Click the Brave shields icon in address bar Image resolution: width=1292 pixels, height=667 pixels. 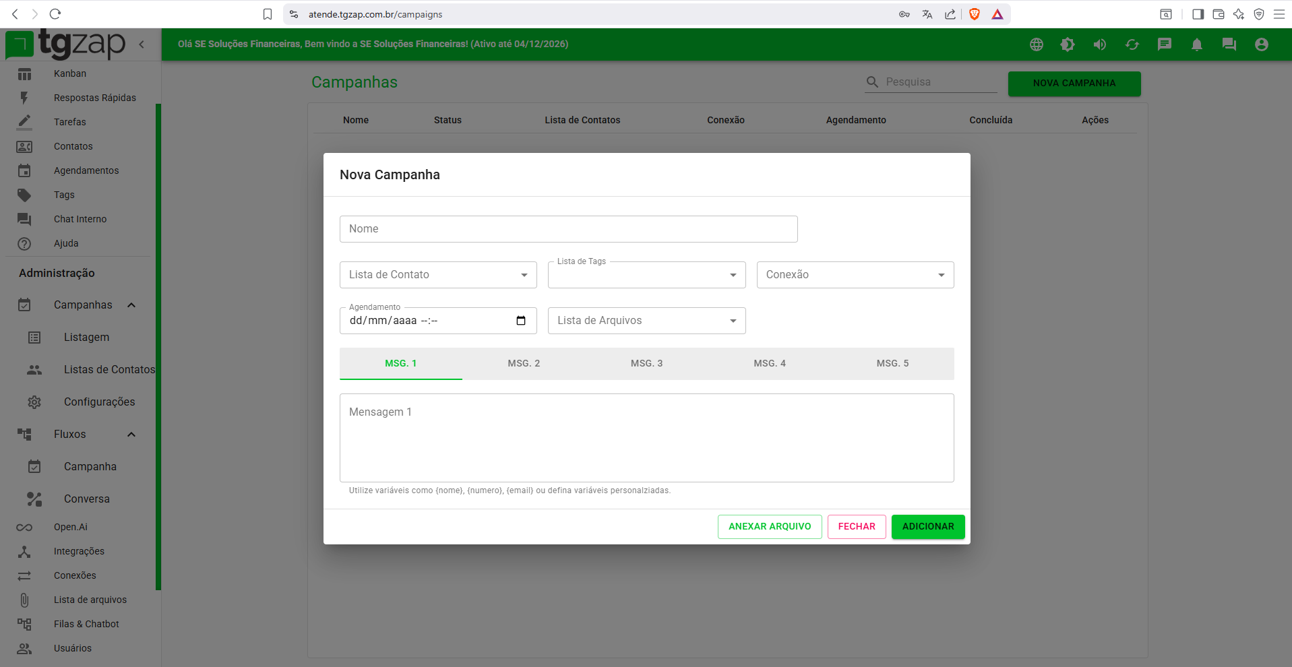[x=974, y=14]
